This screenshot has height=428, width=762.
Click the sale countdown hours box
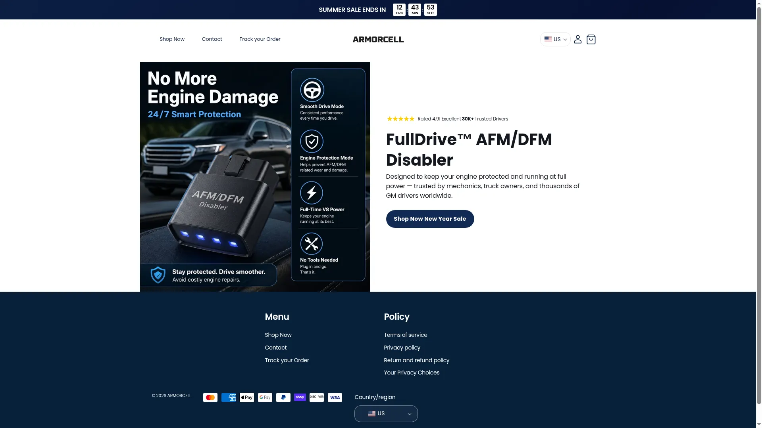tap(399, 10)
